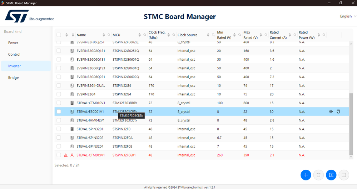
Task: Click the STSPIN32F0601 MCU cell
Action: point(124,155)
